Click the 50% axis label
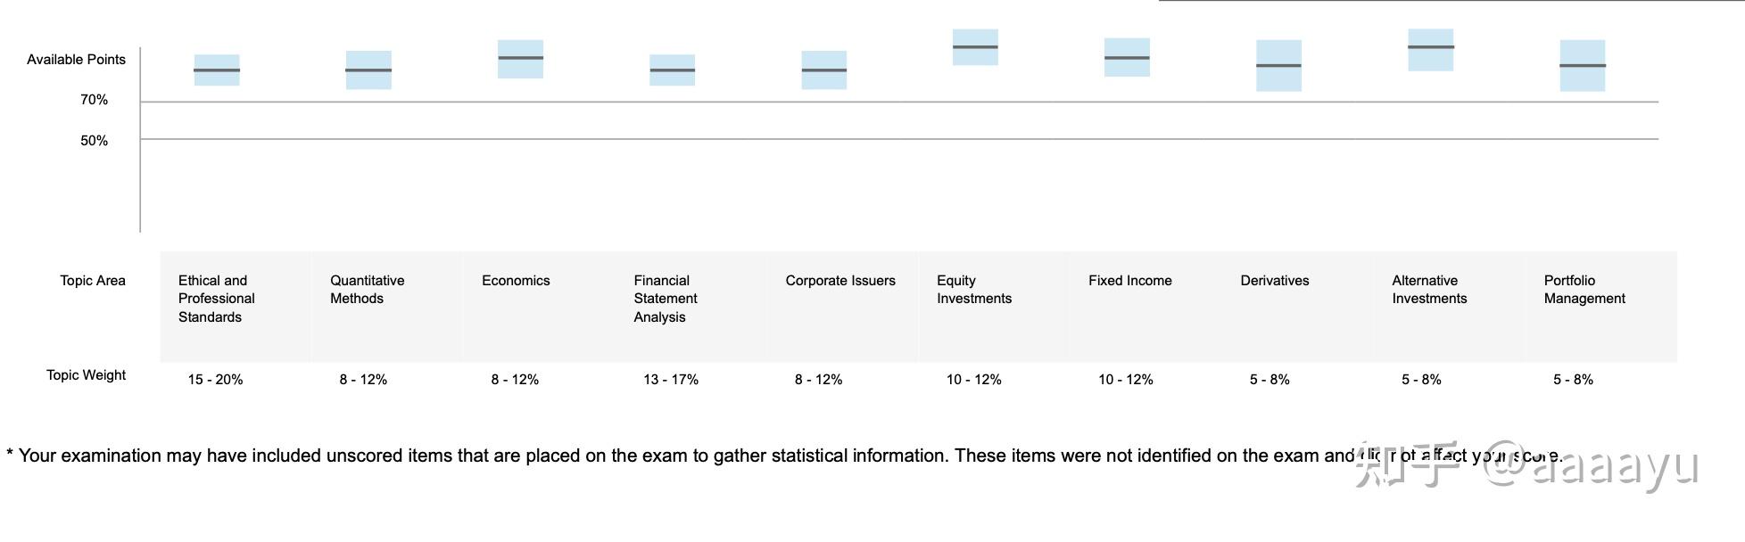 point(94,141)
